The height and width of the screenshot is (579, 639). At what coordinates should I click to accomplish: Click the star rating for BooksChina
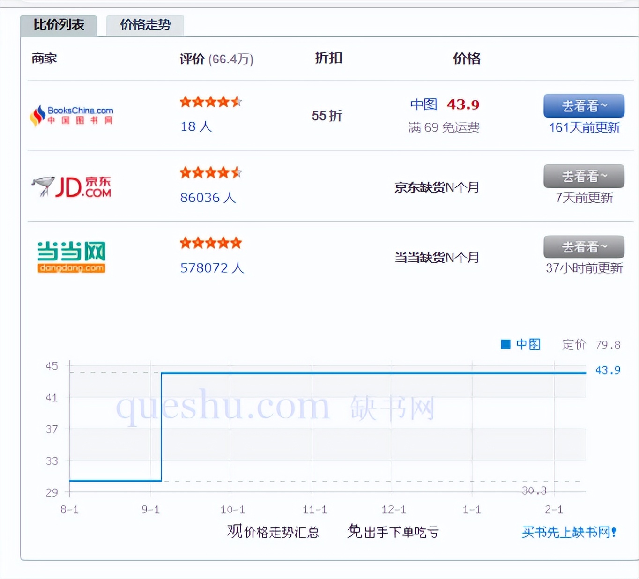pyautogui.click(x=210, y=102)
